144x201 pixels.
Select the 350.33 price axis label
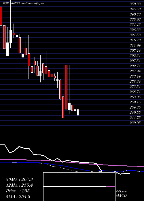[x=135, y=4]
